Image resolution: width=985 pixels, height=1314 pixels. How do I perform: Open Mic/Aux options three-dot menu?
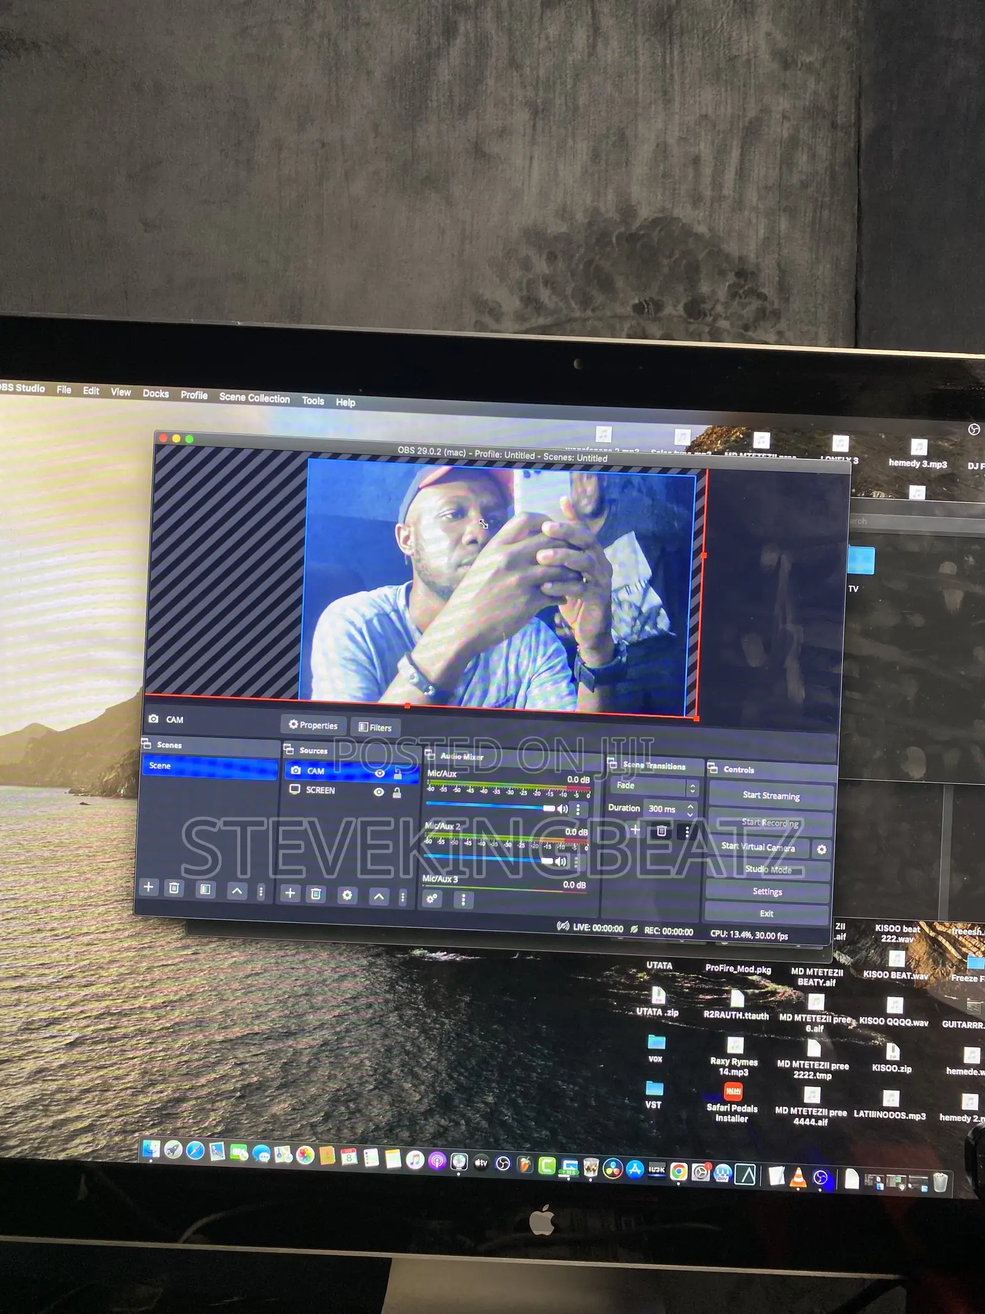[x=578, y=810]
